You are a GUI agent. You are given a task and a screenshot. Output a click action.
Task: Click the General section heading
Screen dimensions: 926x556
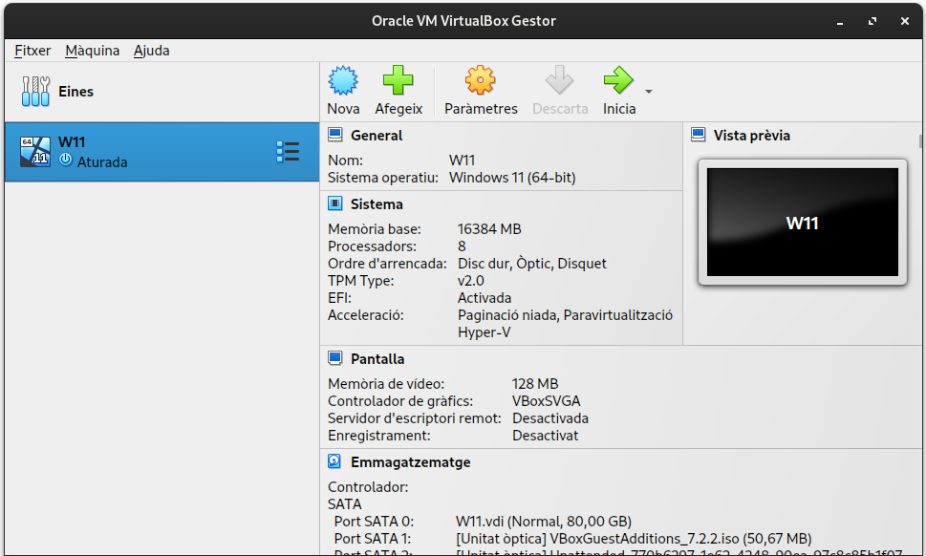(377, 136)
